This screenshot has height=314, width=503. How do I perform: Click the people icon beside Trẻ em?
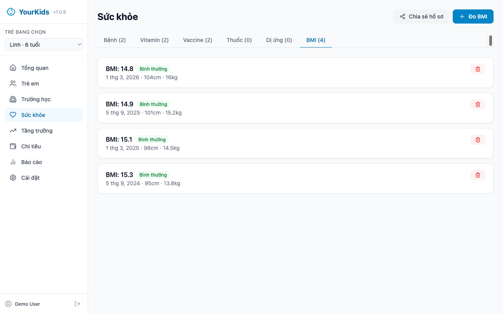[13, 84]
